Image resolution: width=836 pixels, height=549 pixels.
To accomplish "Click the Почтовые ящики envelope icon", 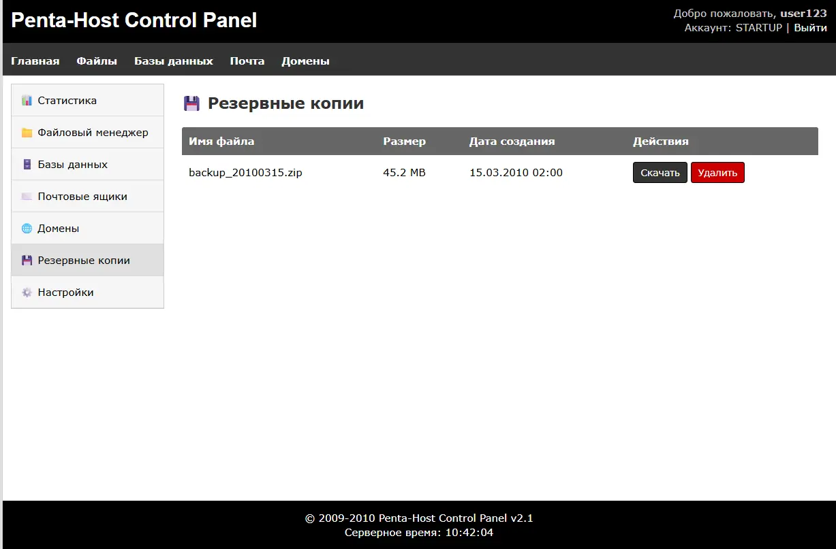I will [x=27, y=197].
